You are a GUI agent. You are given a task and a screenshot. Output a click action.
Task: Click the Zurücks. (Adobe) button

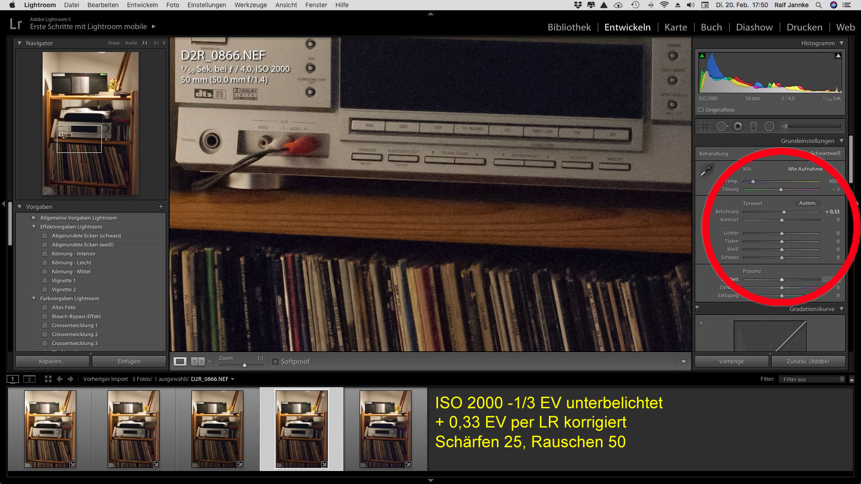click(808, 362)
